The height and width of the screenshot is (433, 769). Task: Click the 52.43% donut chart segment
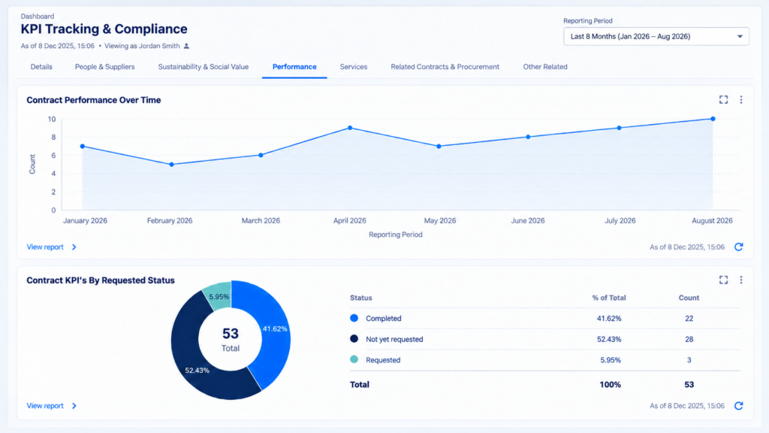point(198,370)
